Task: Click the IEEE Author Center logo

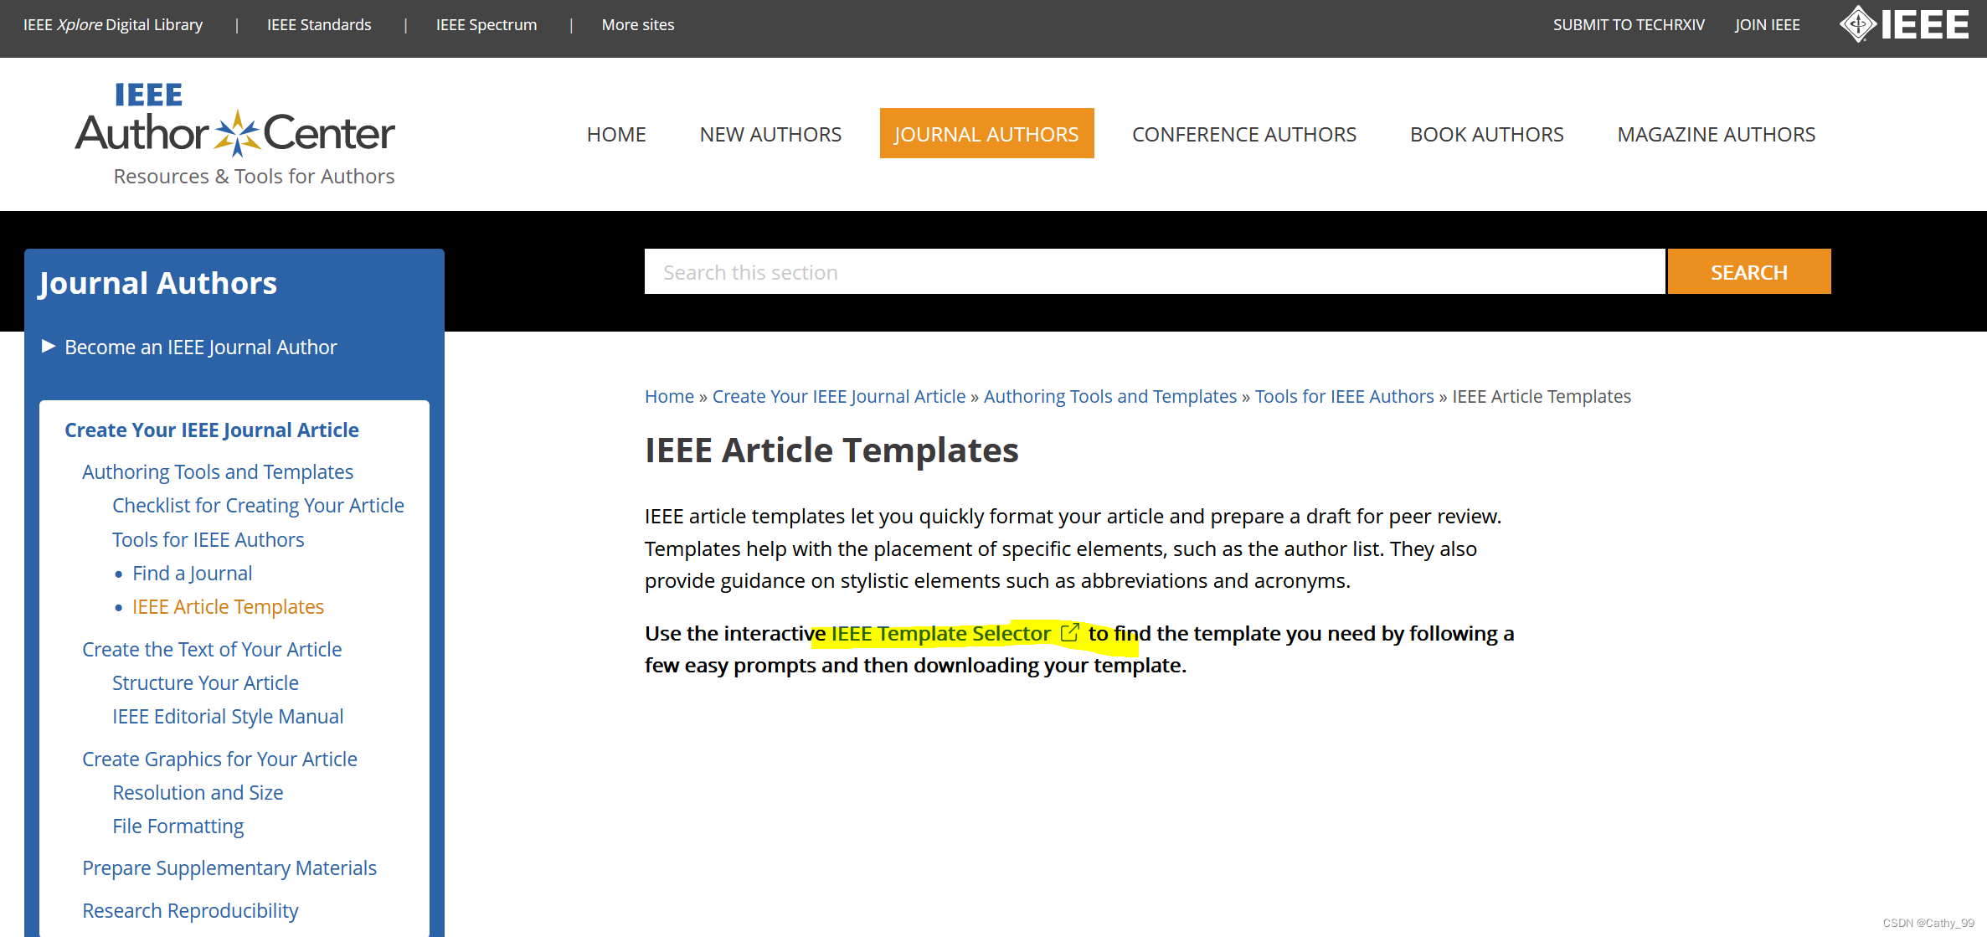Action: click(x=235, y=132)
